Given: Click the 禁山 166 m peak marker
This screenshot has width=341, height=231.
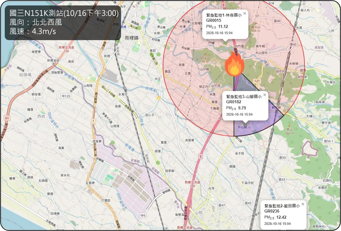Looking at the screenshot, I should pos(289,130).
